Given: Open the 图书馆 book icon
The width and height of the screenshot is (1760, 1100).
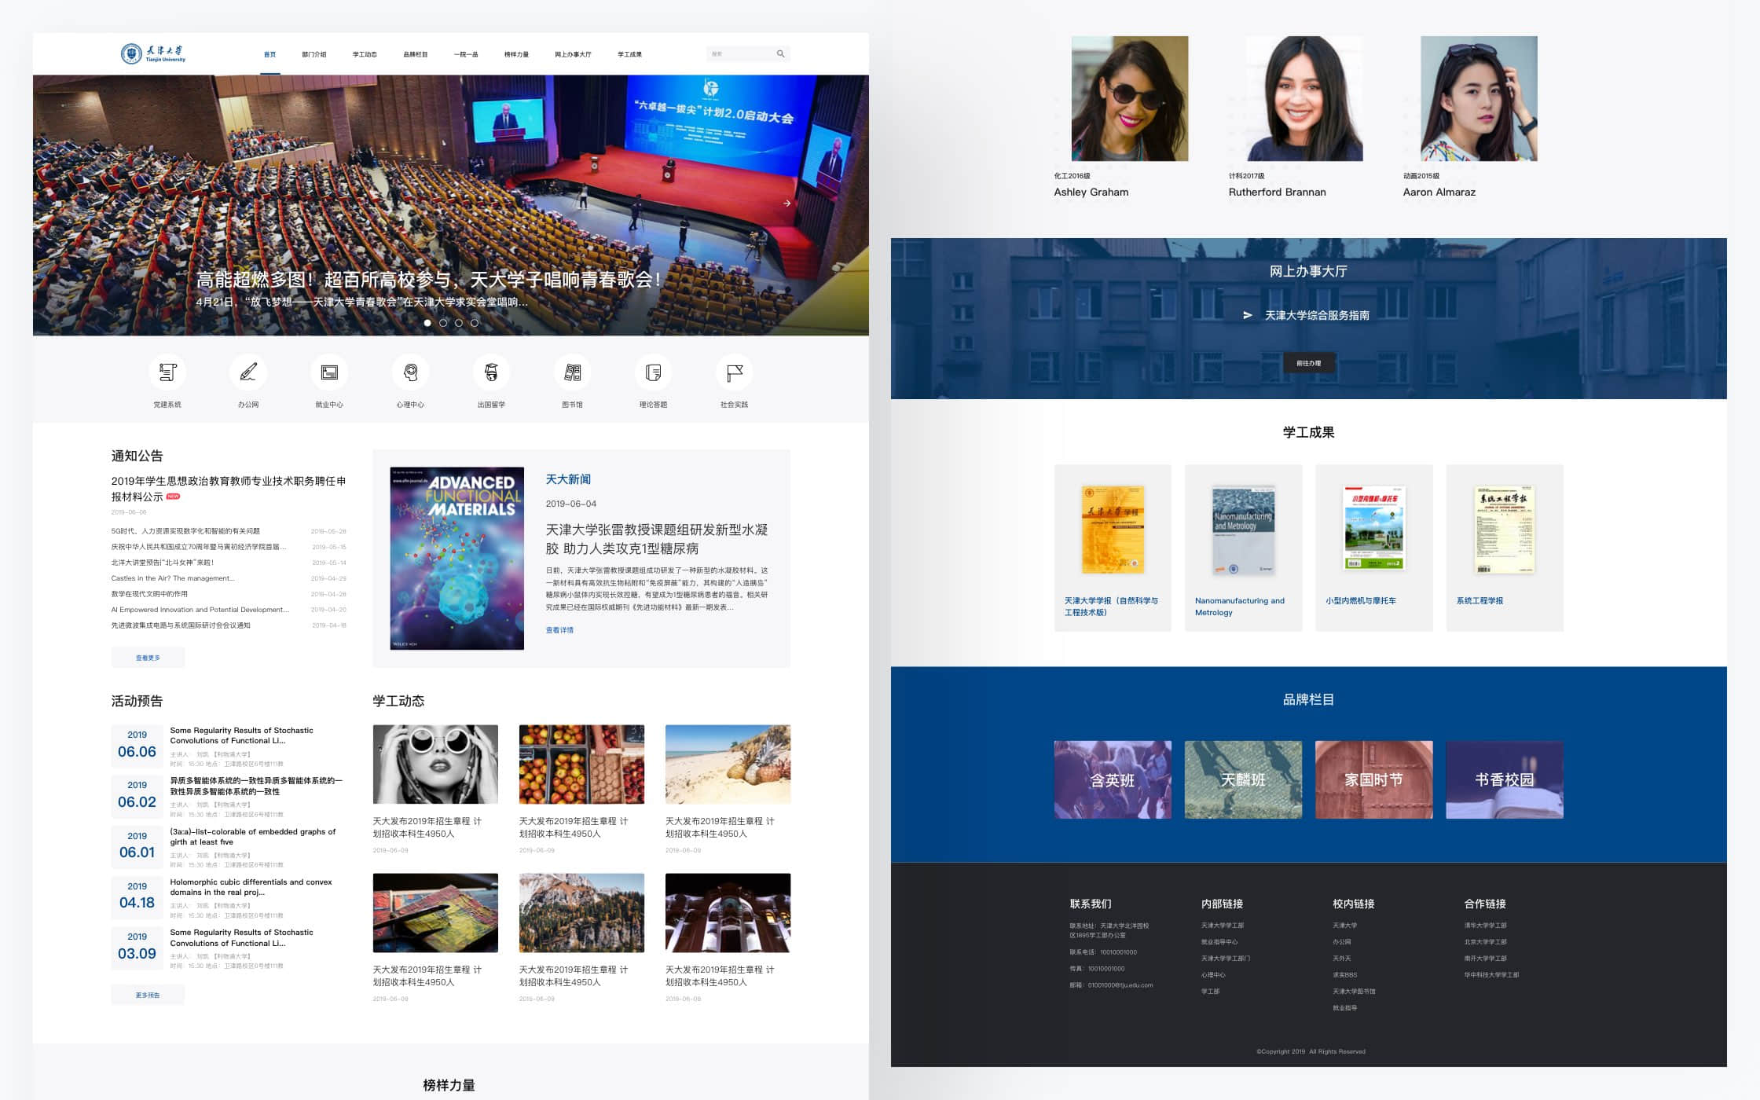Looking at the screenshot, I should coord(572,372).
